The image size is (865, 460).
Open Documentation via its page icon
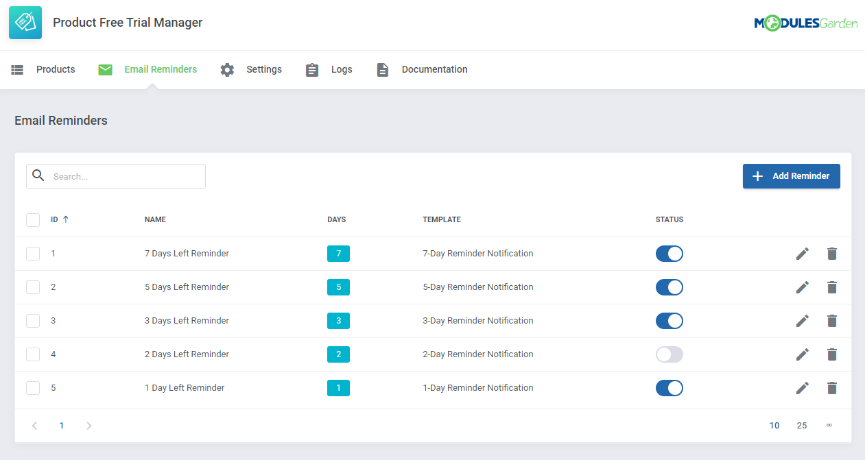click(x=382, y=69)
